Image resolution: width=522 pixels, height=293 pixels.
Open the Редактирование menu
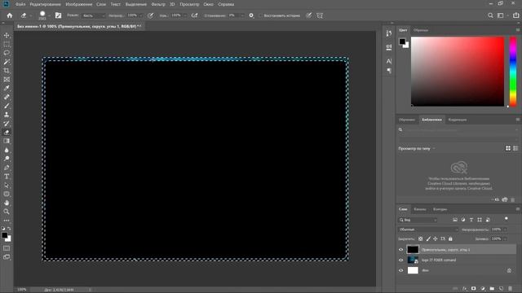tap(46, 4)
